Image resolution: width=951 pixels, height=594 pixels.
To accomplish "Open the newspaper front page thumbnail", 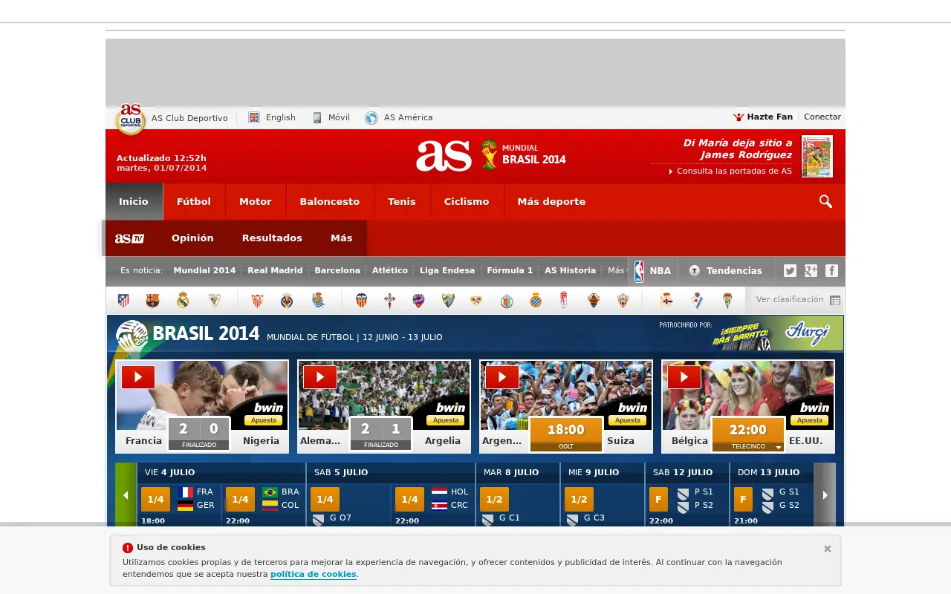I will (x=817, y=156).
